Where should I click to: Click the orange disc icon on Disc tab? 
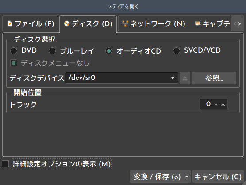(67, 23)
